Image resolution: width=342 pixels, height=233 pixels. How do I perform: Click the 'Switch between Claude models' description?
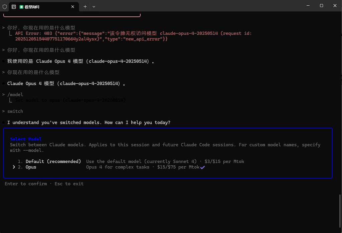pos(165,148)
